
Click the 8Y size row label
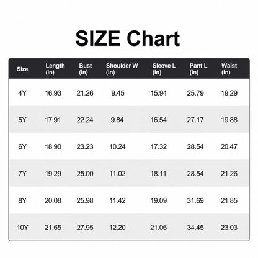tap(22, 200)
